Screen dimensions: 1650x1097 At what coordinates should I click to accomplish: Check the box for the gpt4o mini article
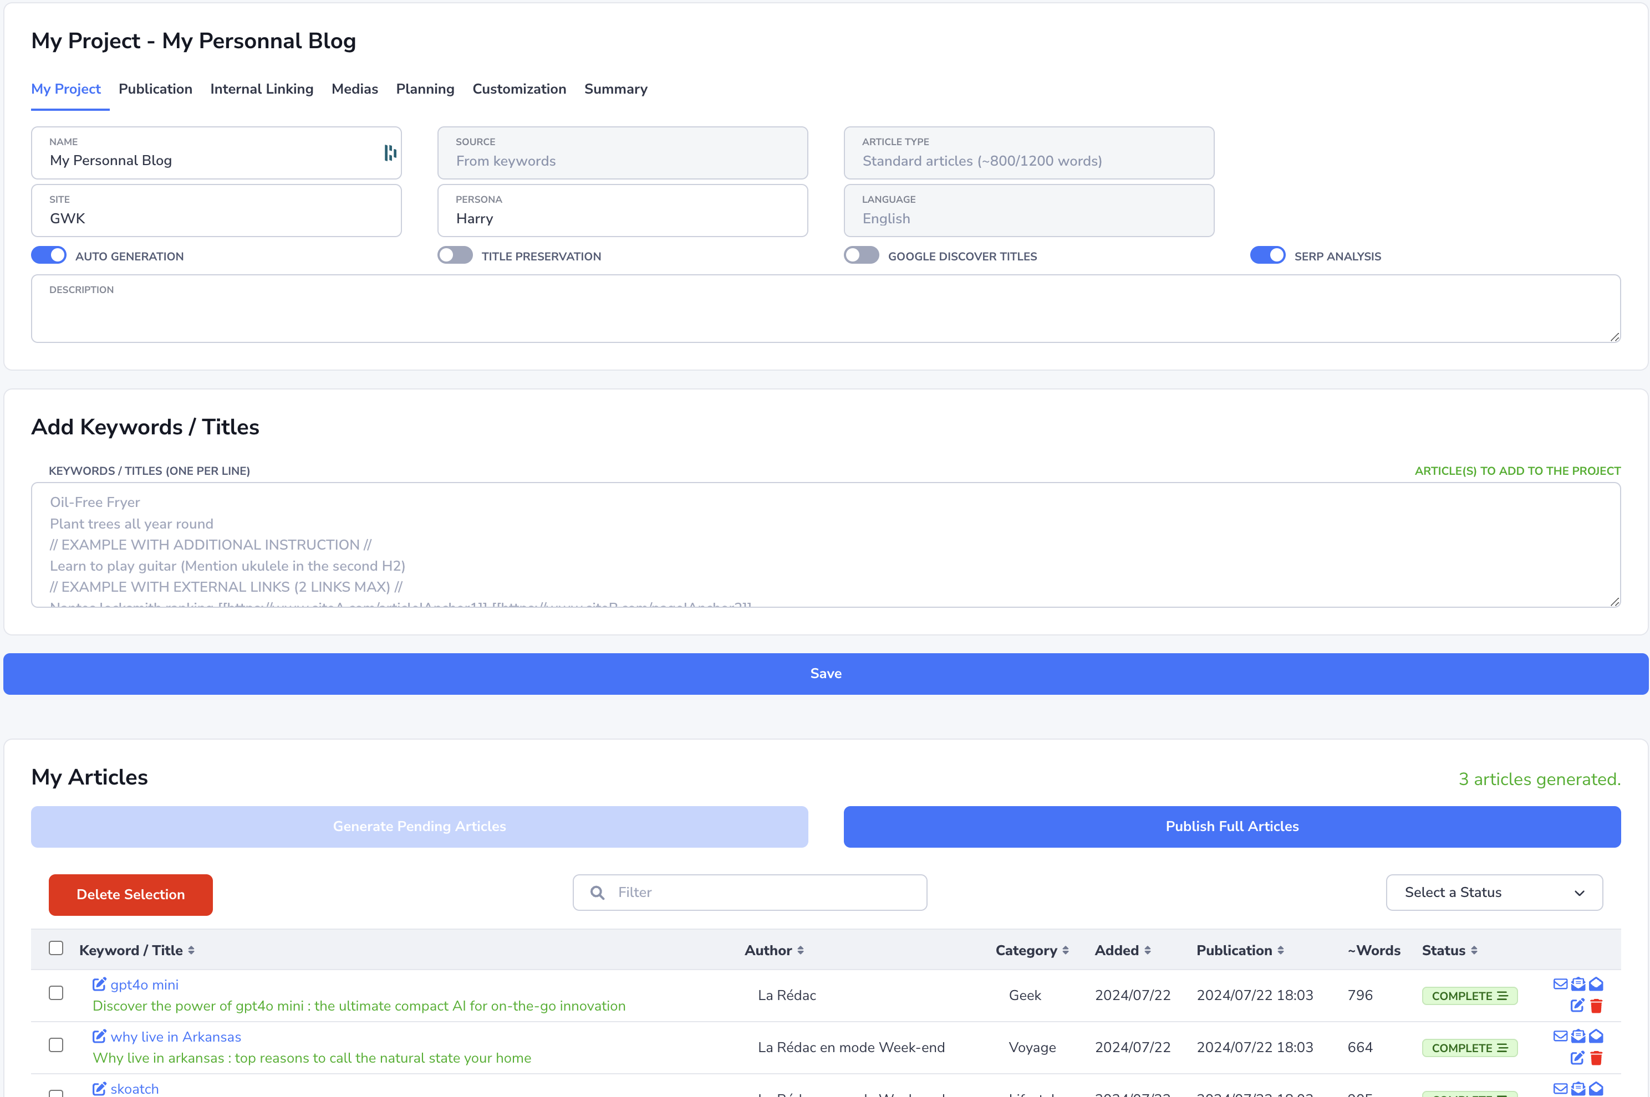coord(56,993)
